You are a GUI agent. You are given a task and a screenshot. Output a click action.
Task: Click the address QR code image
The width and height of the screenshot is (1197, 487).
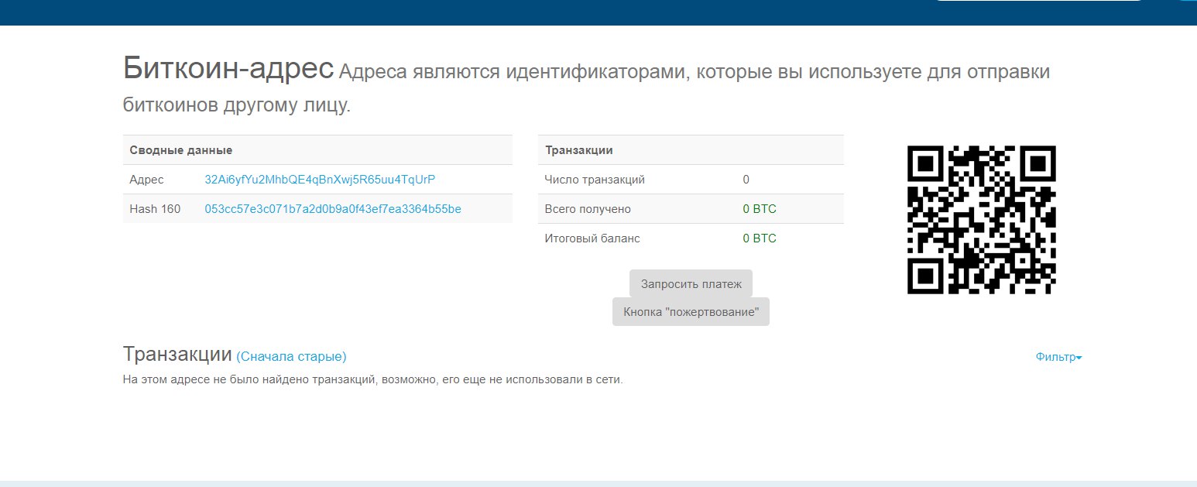pyautogui.click(x=982, y=220)
